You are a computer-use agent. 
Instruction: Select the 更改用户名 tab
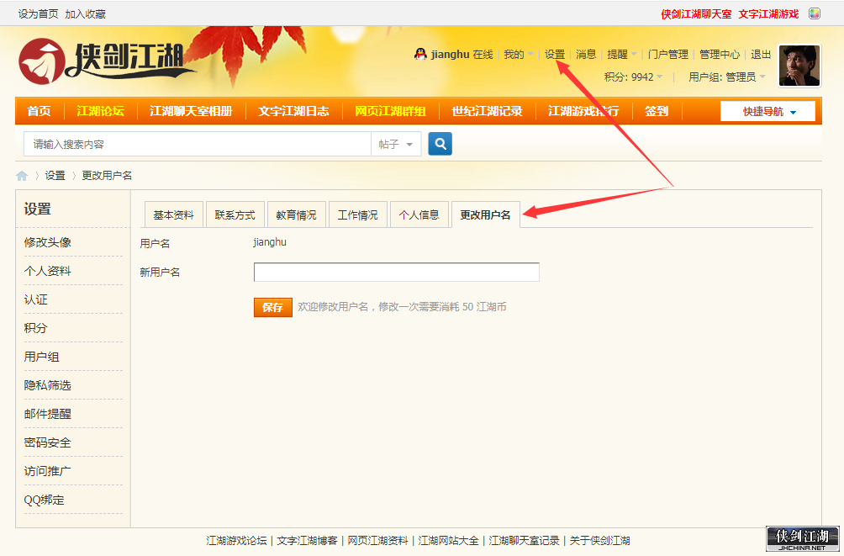[486, 215]
